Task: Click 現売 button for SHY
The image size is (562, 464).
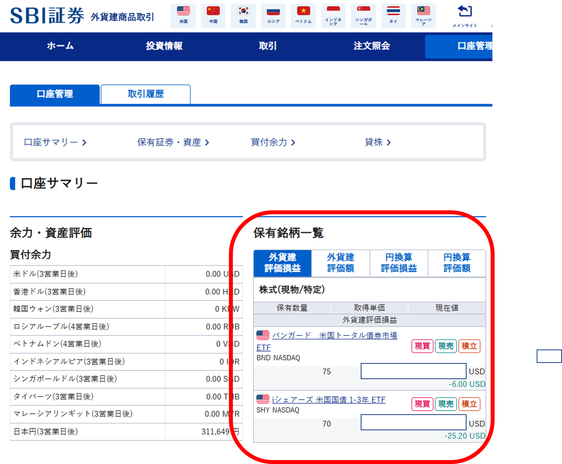Action: [446, 404]
